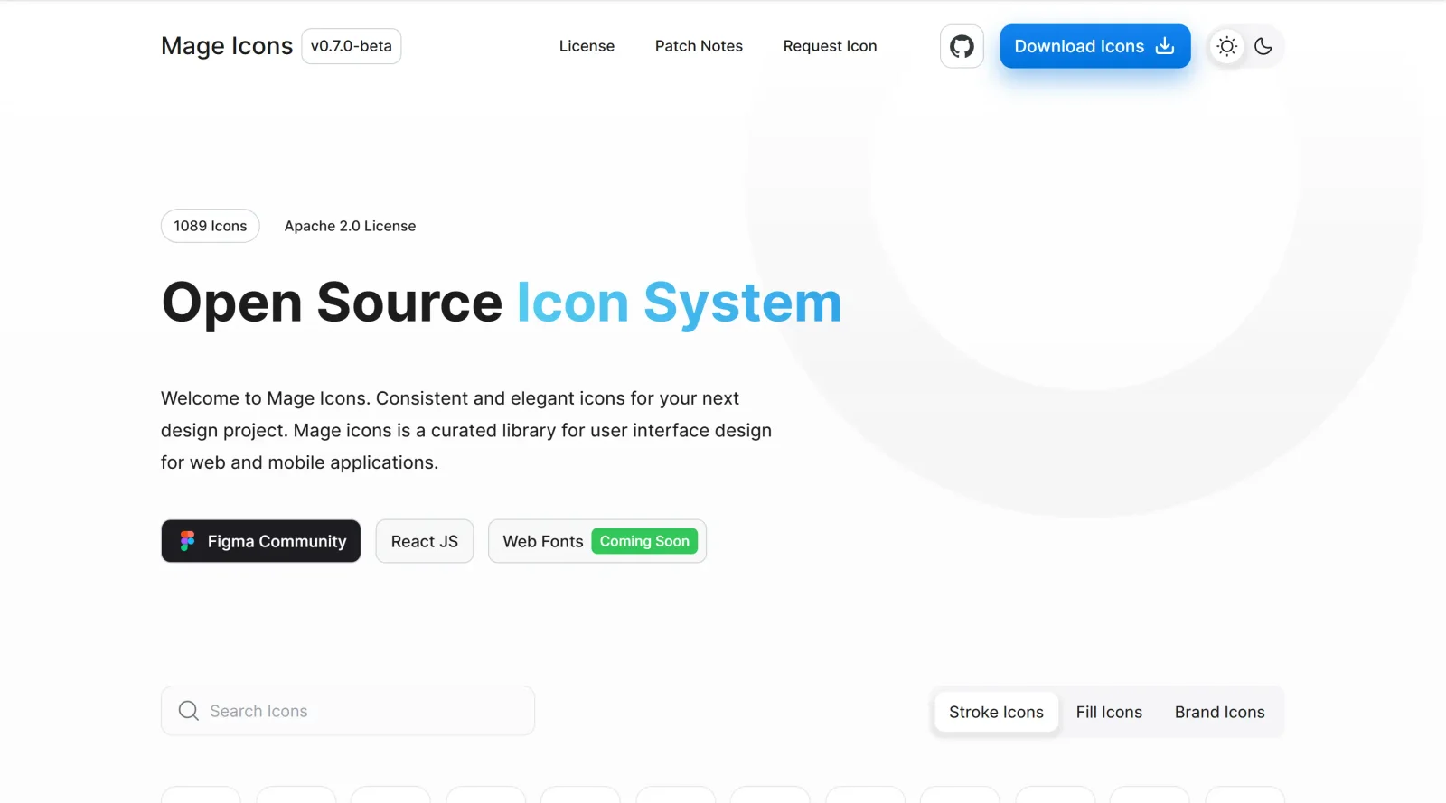Click the Download Icons button

tap(1094, 46)
